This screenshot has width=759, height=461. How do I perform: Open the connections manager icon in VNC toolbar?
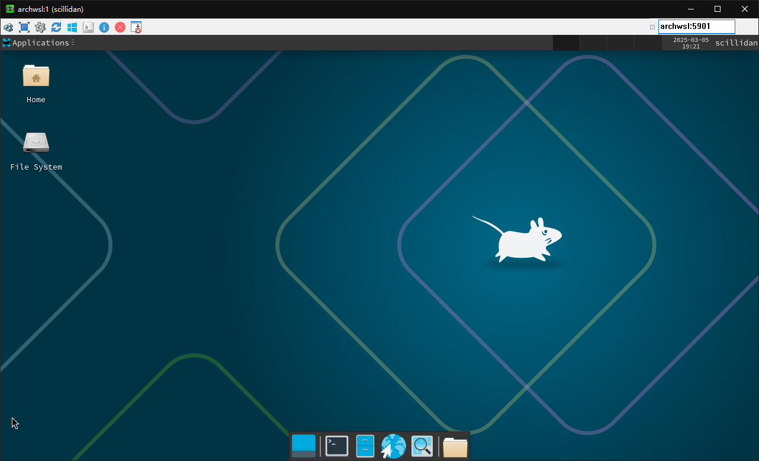point(8,27)
